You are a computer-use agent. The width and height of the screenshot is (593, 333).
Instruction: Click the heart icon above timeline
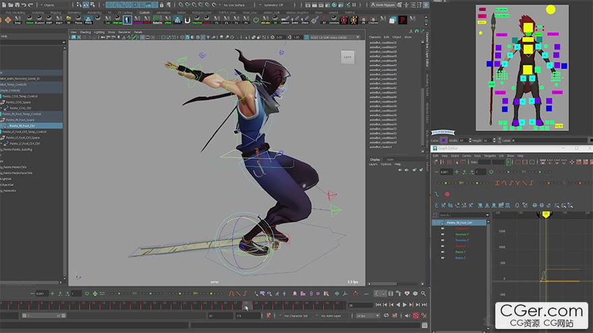407,293
